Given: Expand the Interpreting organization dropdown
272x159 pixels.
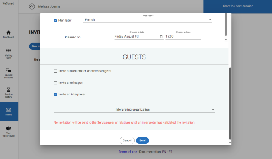Looking at the screenshot, I should coord(134,110).
